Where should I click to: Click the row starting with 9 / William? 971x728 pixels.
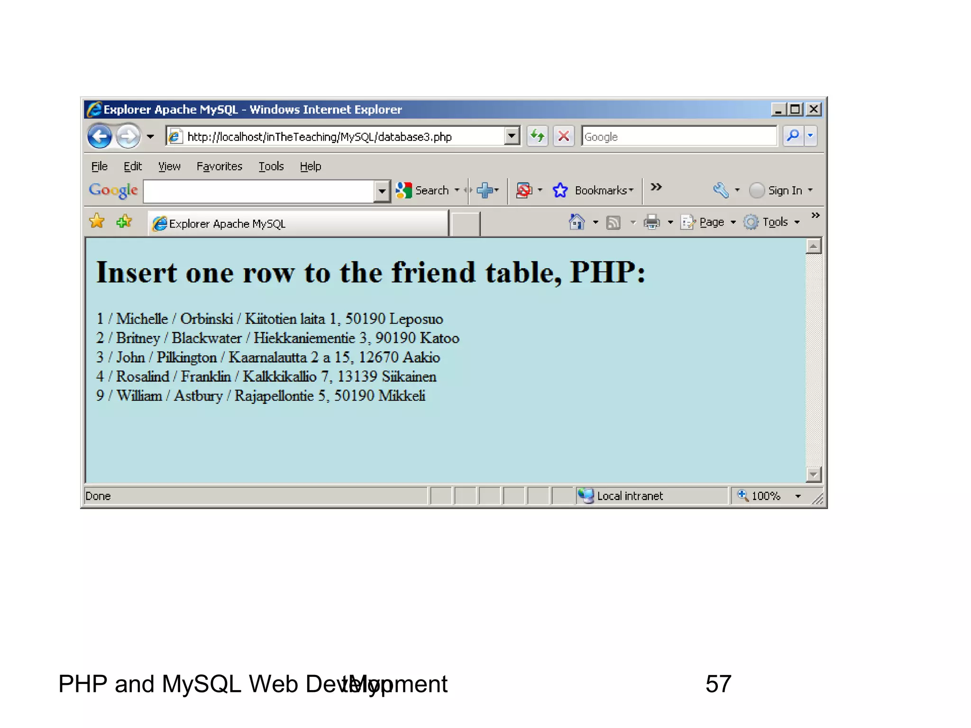(260, 396)
